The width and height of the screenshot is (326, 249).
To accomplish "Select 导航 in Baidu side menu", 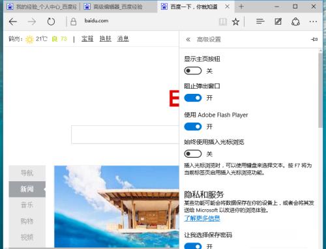I will (x=27, y=173).
